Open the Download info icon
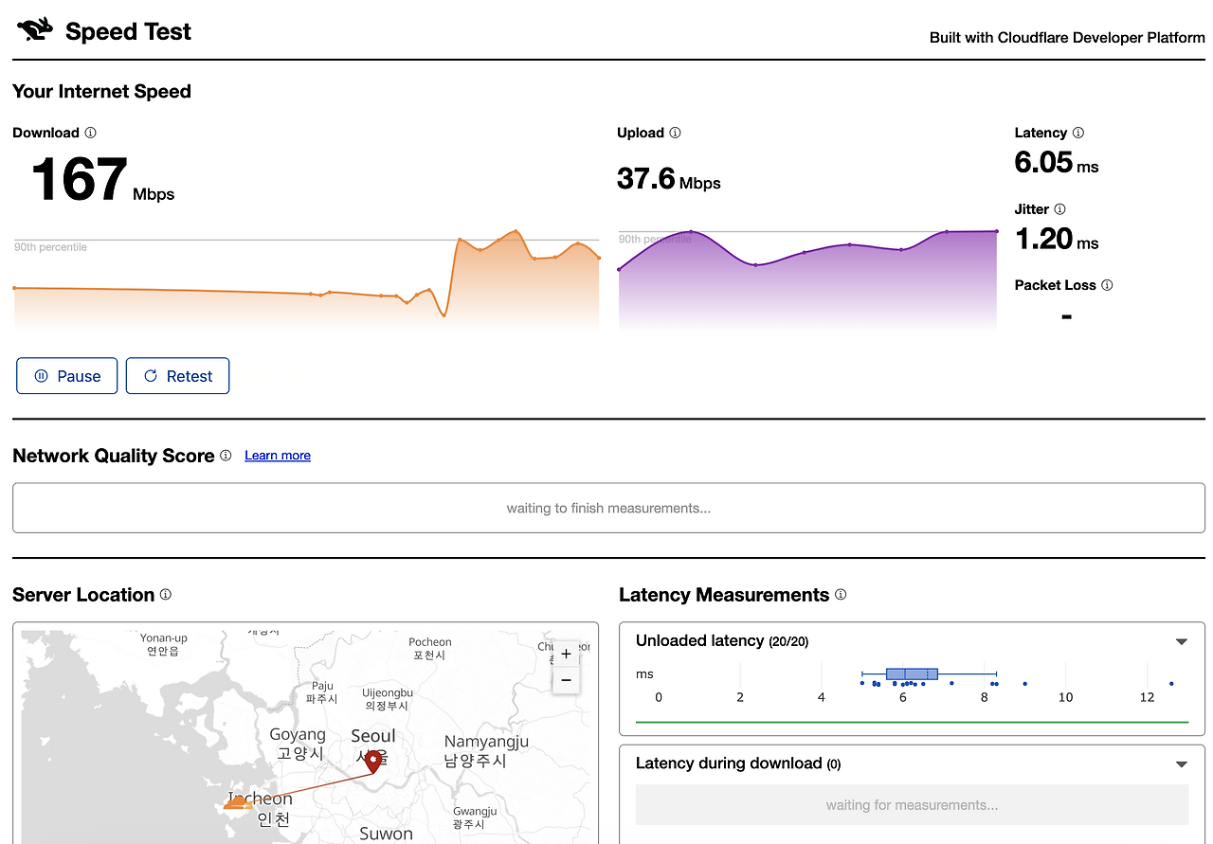This screenshot has height=844, width=1213. [x=90, y=133]
